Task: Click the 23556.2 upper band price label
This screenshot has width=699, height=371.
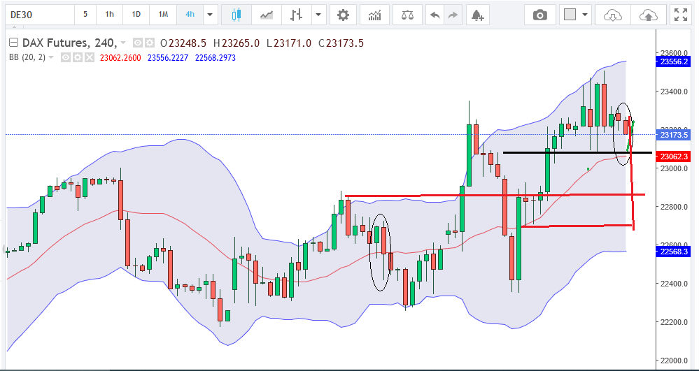Action: coord(672,62)
